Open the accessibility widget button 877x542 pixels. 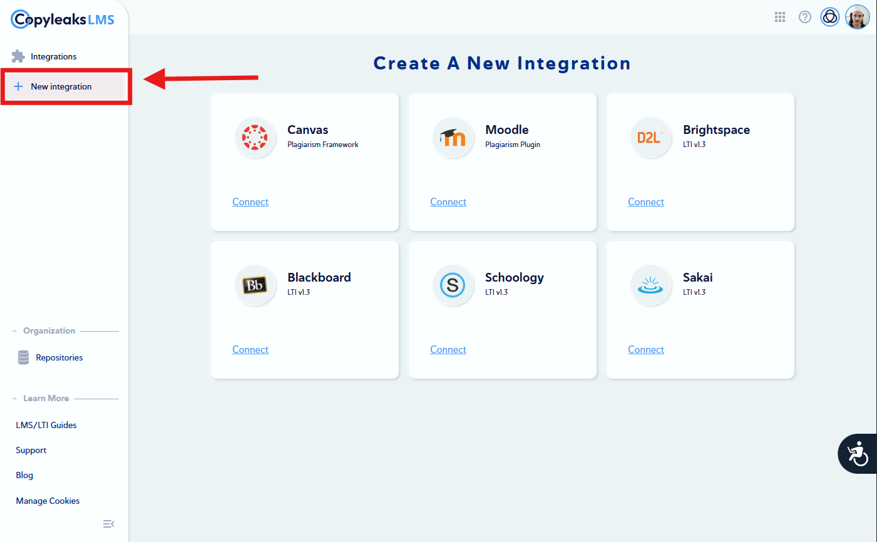coord(858,454)
